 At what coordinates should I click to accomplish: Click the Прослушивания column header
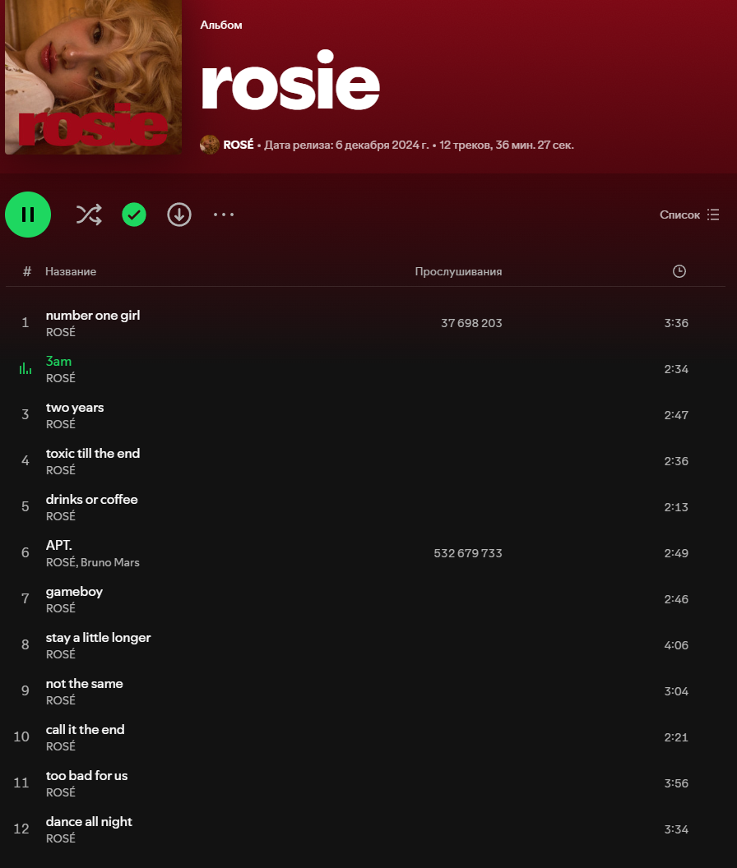[458, 271]
